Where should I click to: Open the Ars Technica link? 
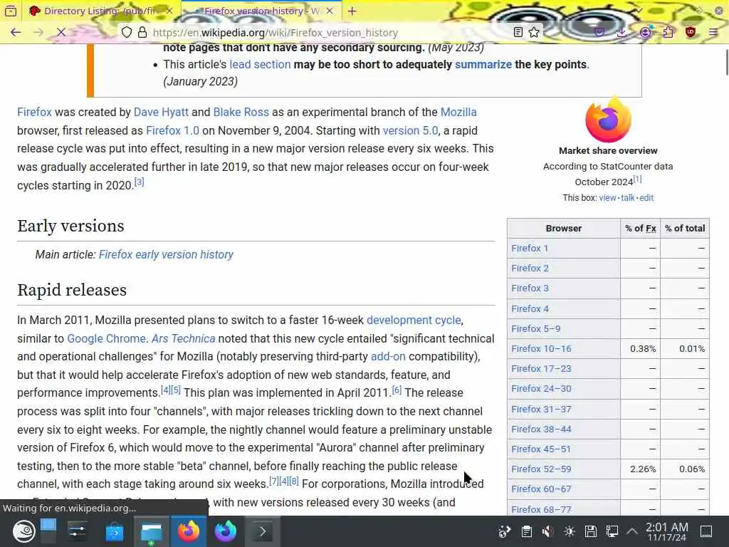(x=183, y=338)
